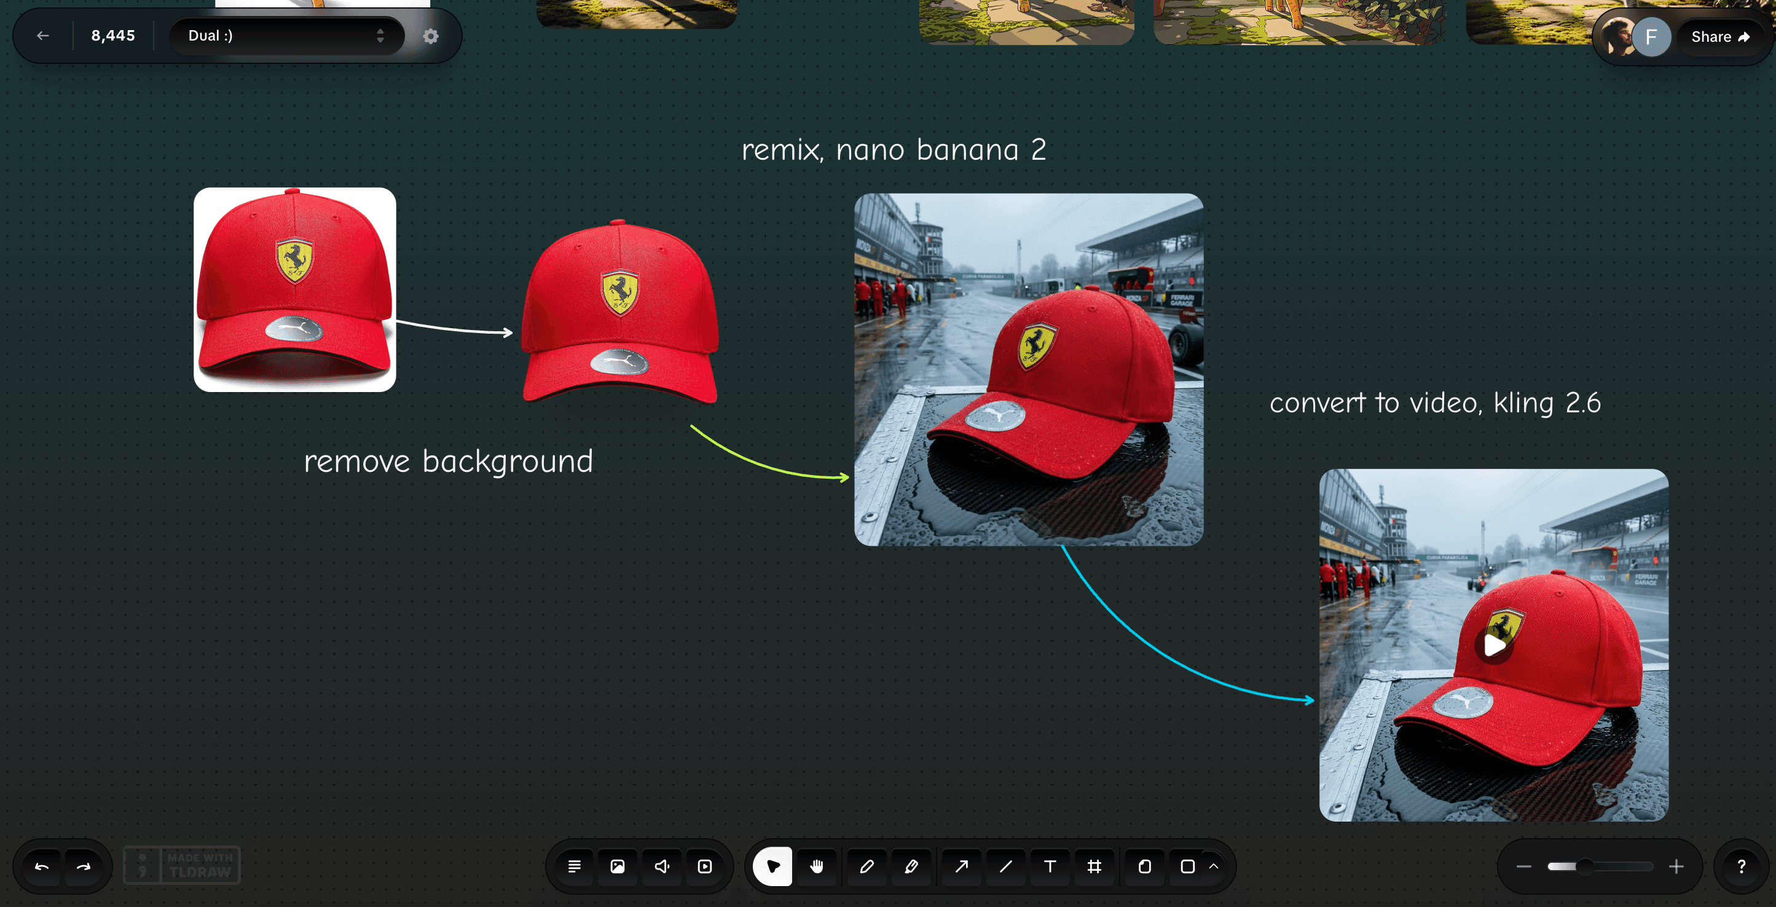Open the video generation play icon

705,866
